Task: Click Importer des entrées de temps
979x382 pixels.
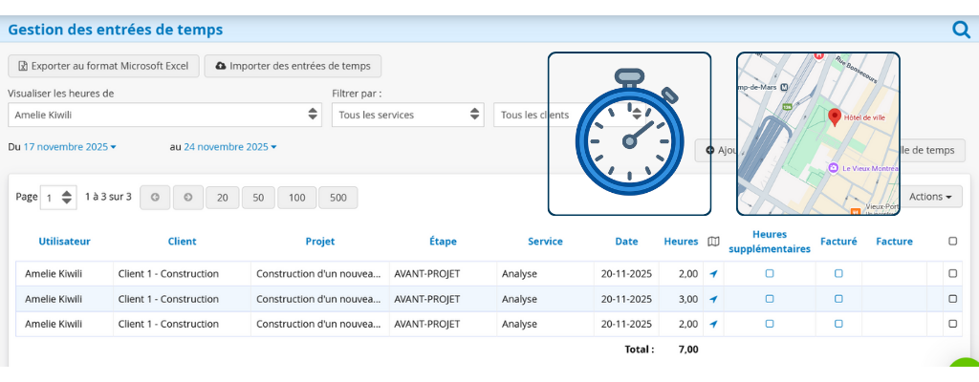Action: pos(294,66)
